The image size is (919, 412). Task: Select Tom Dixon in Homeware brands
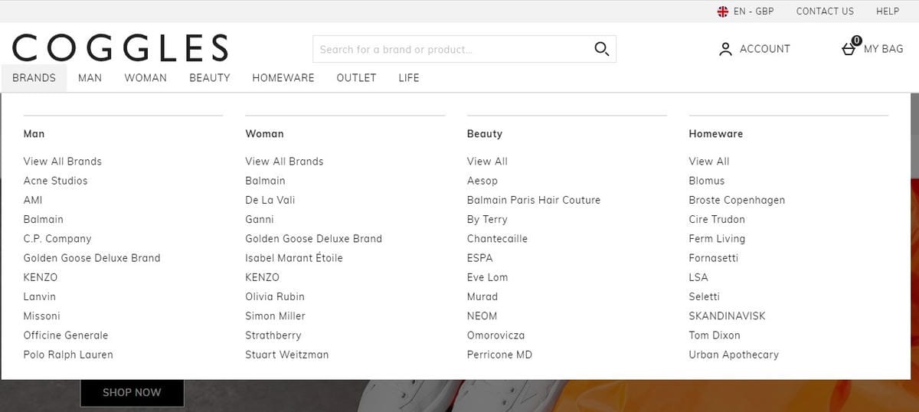(x=714, y=335)
